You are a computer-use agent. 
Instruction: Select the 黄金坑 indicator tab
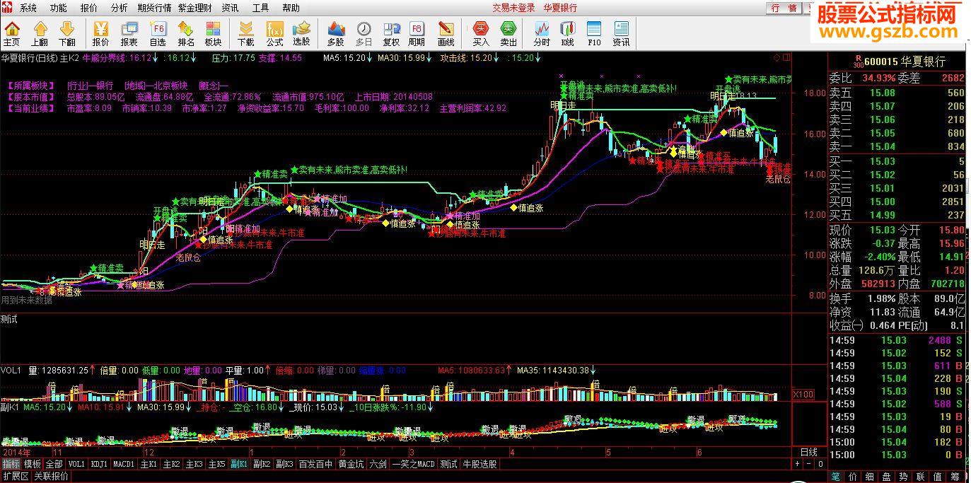click(351, 465)
